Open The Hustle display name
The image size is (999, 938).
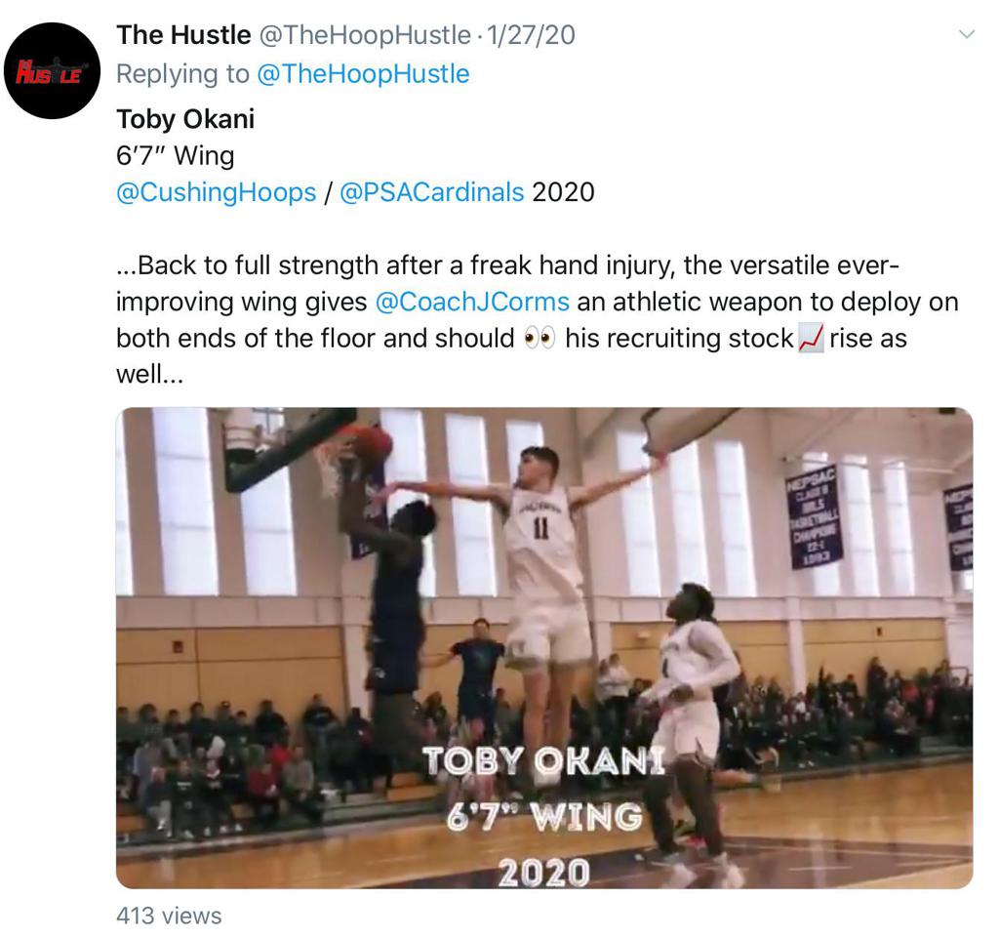183,35
